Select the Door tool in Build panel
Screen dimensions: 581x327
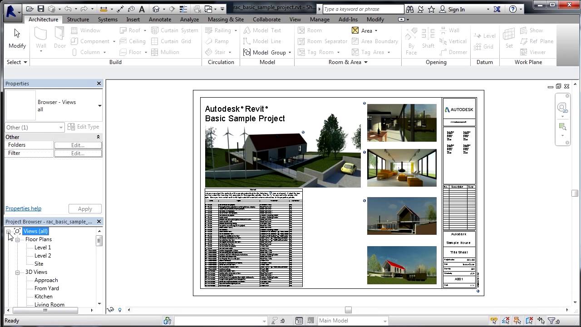coord(60,39)
